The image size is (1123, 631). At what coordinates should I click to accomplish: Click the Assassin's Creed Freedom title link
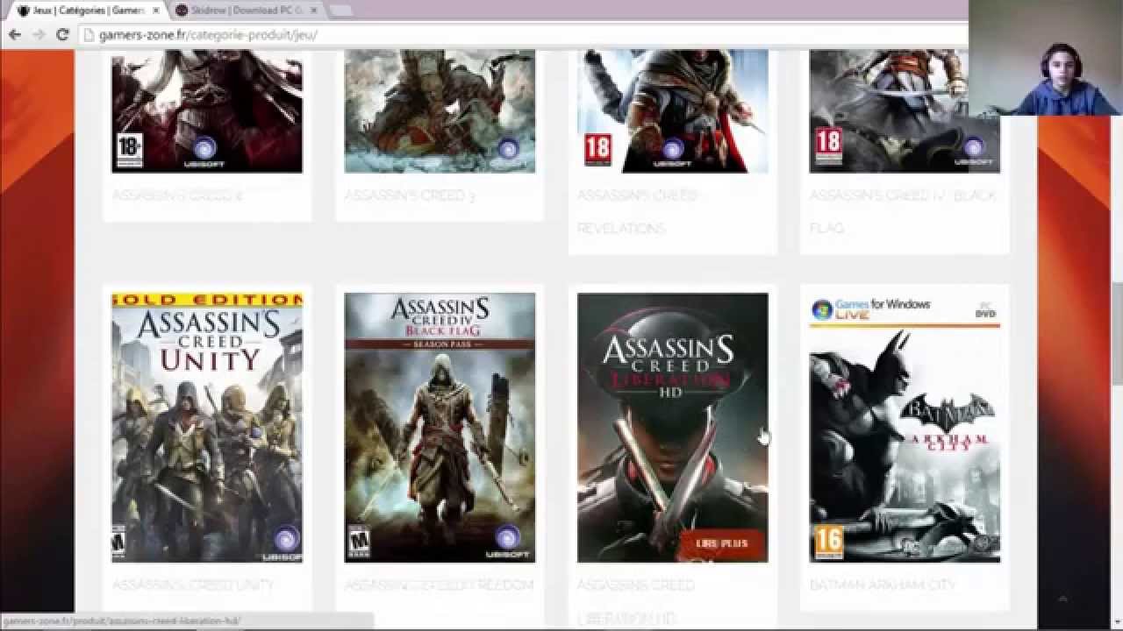[x=439, y=585]
